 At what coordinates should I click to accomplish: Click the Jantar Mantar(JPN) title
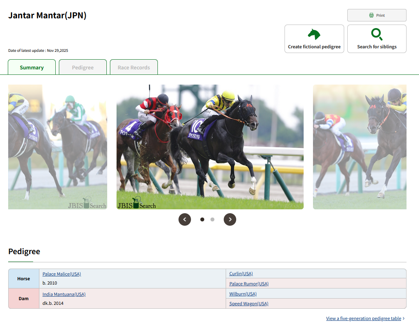47,15
